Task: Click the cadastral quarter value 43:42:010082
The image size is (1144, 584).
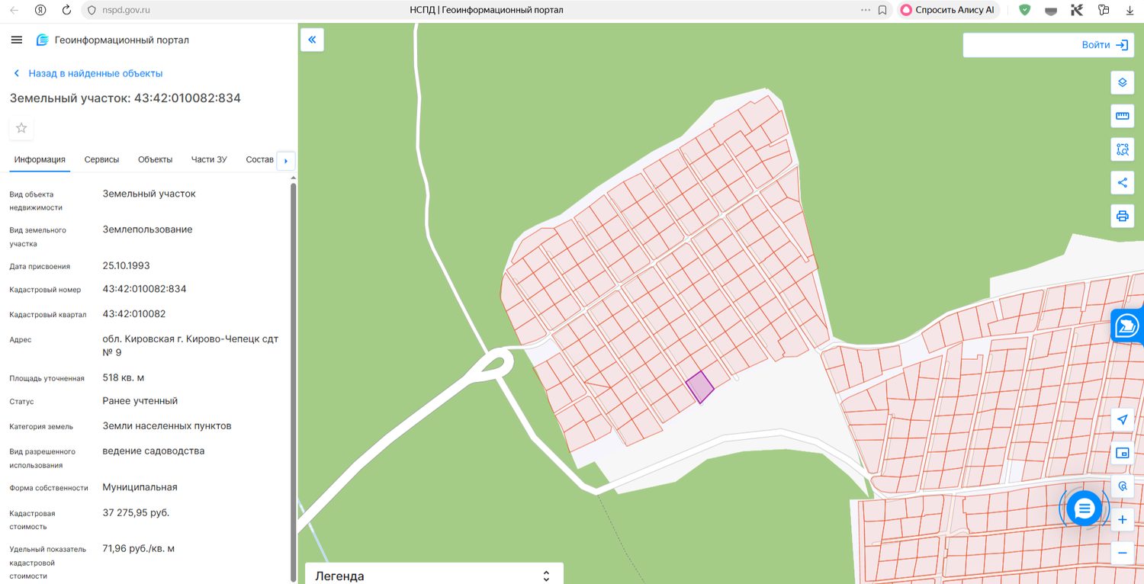Action: point(134,314)
